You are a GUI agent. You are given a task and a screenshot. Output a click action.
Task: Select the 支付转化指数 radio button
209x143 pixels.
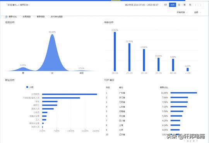coord(48,17)
